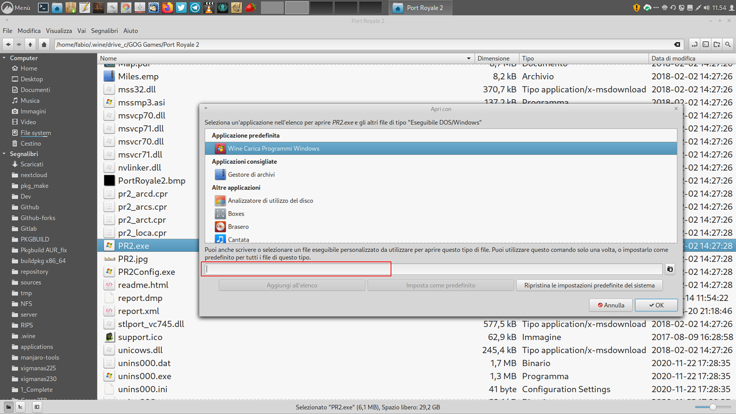Open the Github-forks bookmark
This screenshot has width=736, height=414.
point(37,218)
